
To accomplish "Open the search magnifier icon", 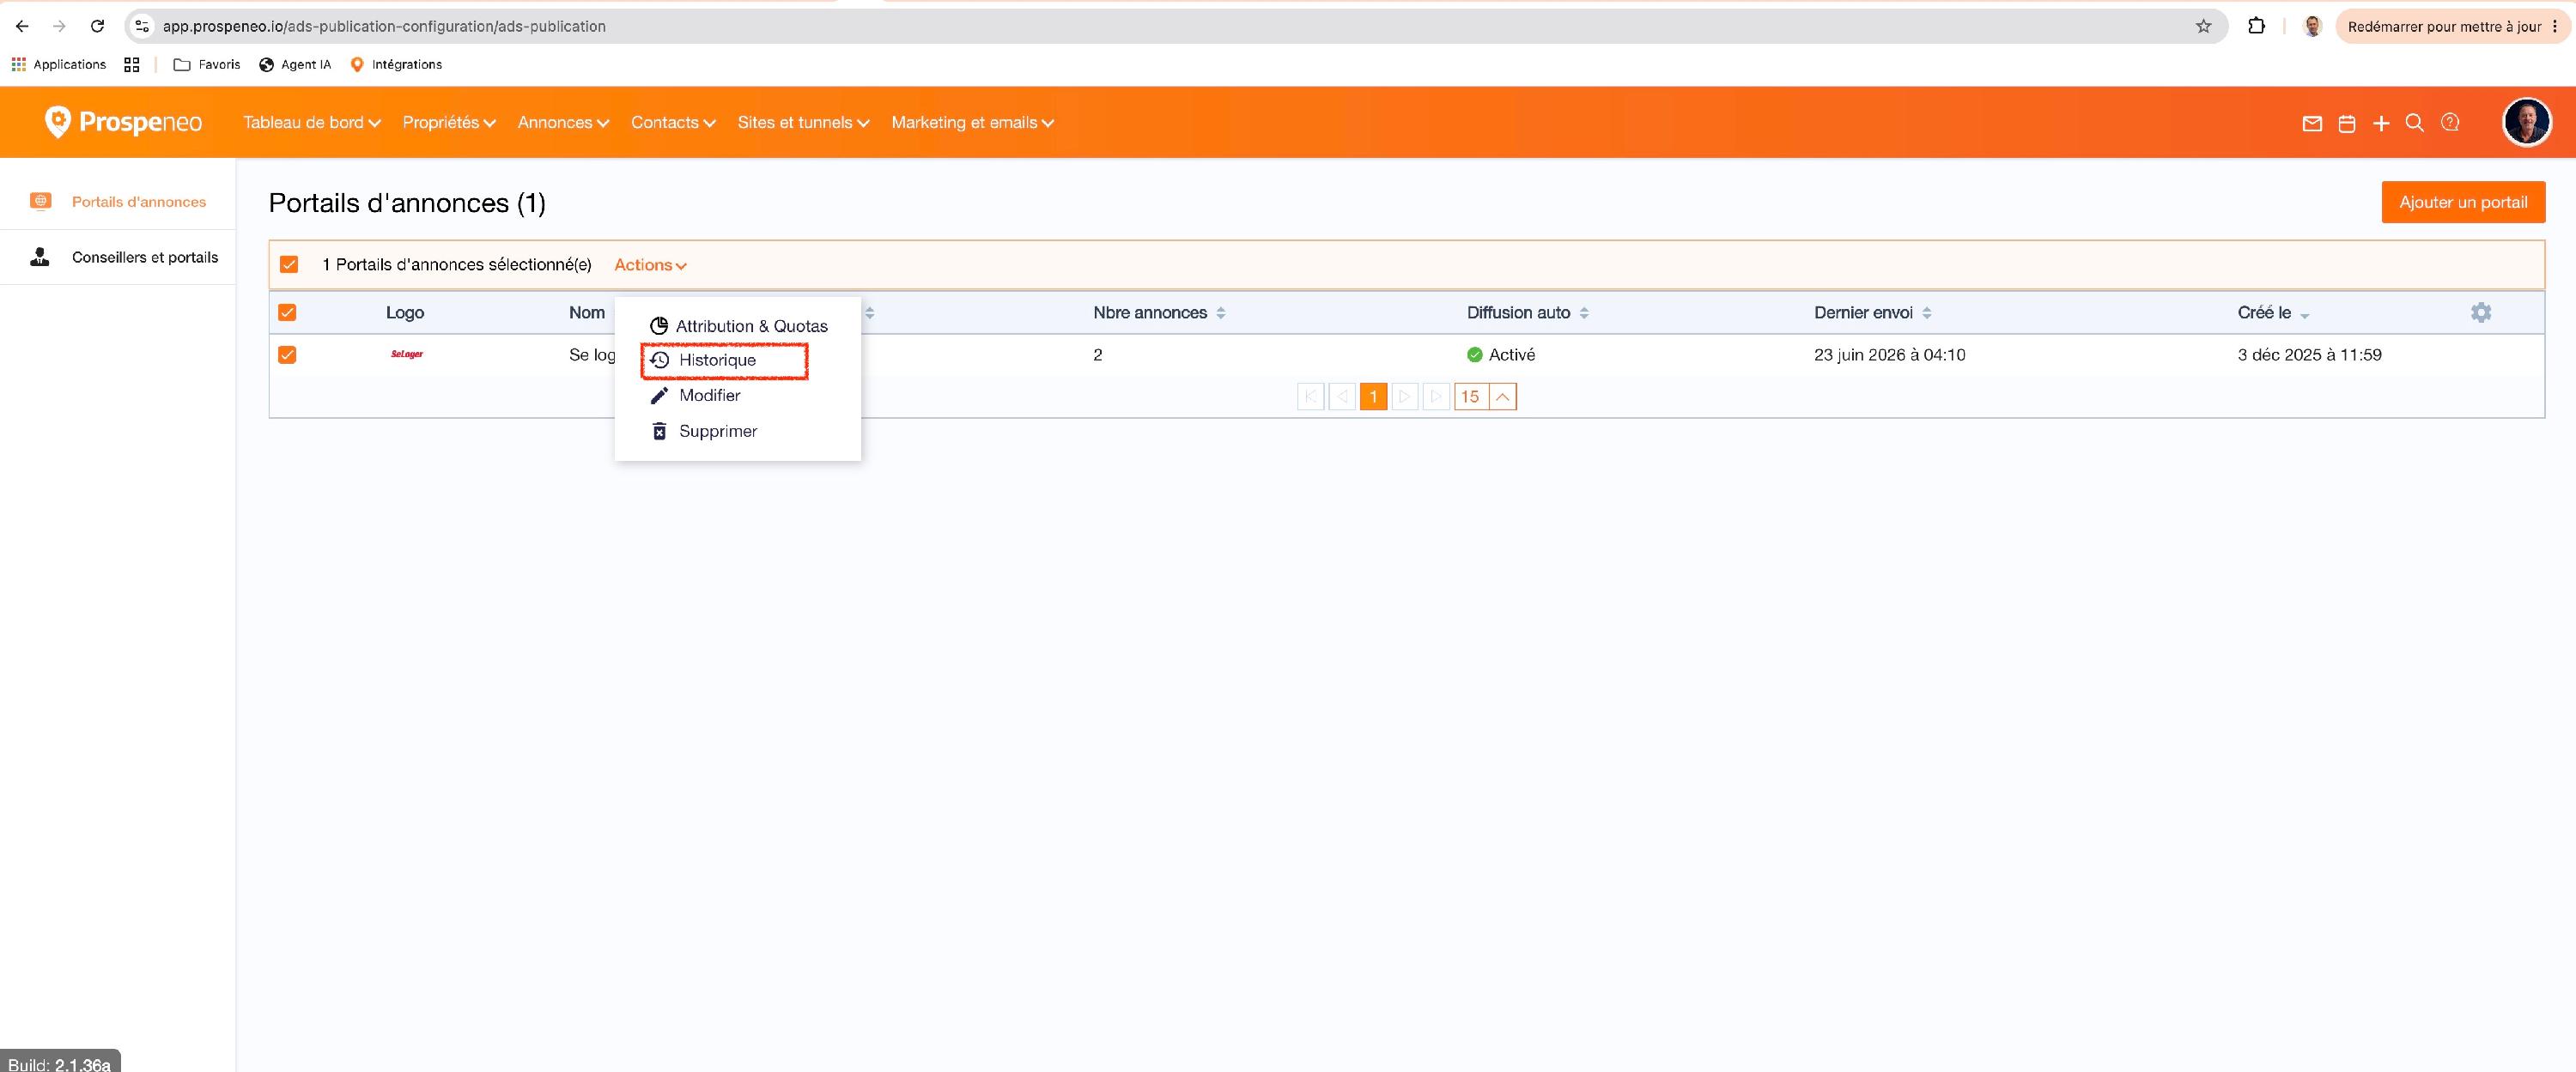I will pos(2414,123).
